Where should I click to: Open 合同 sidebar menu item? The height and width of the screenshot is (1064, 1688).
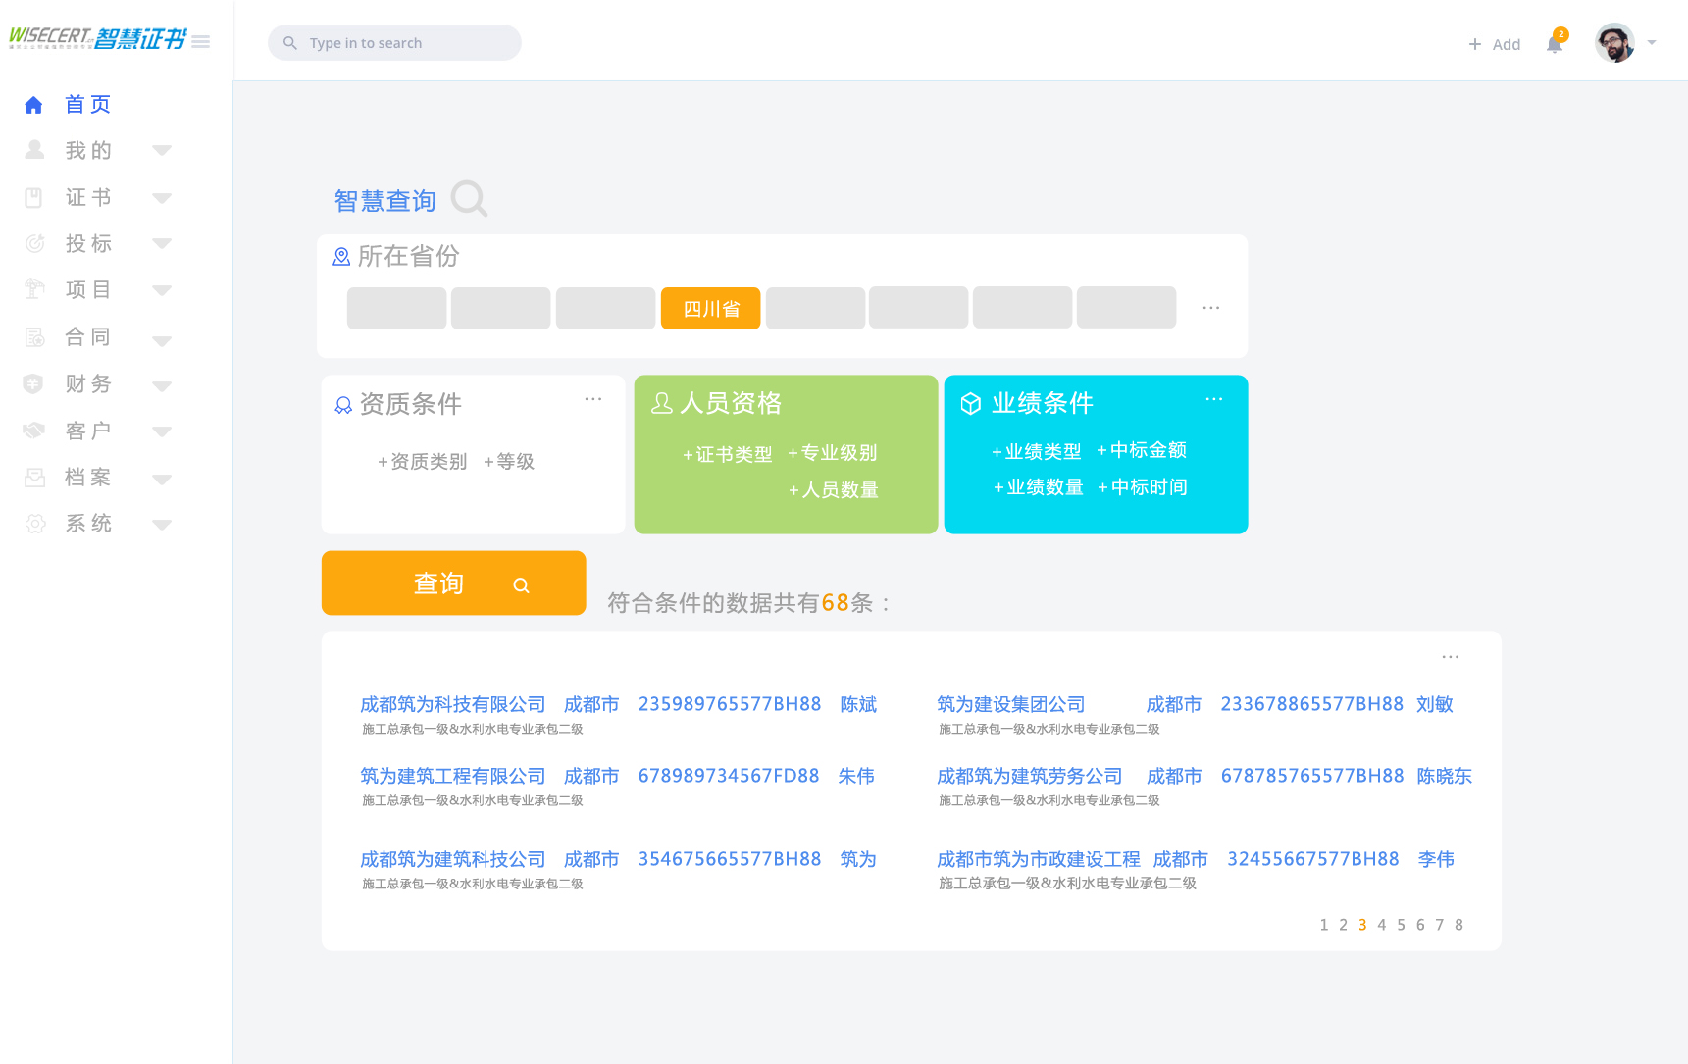click(88, 336)
